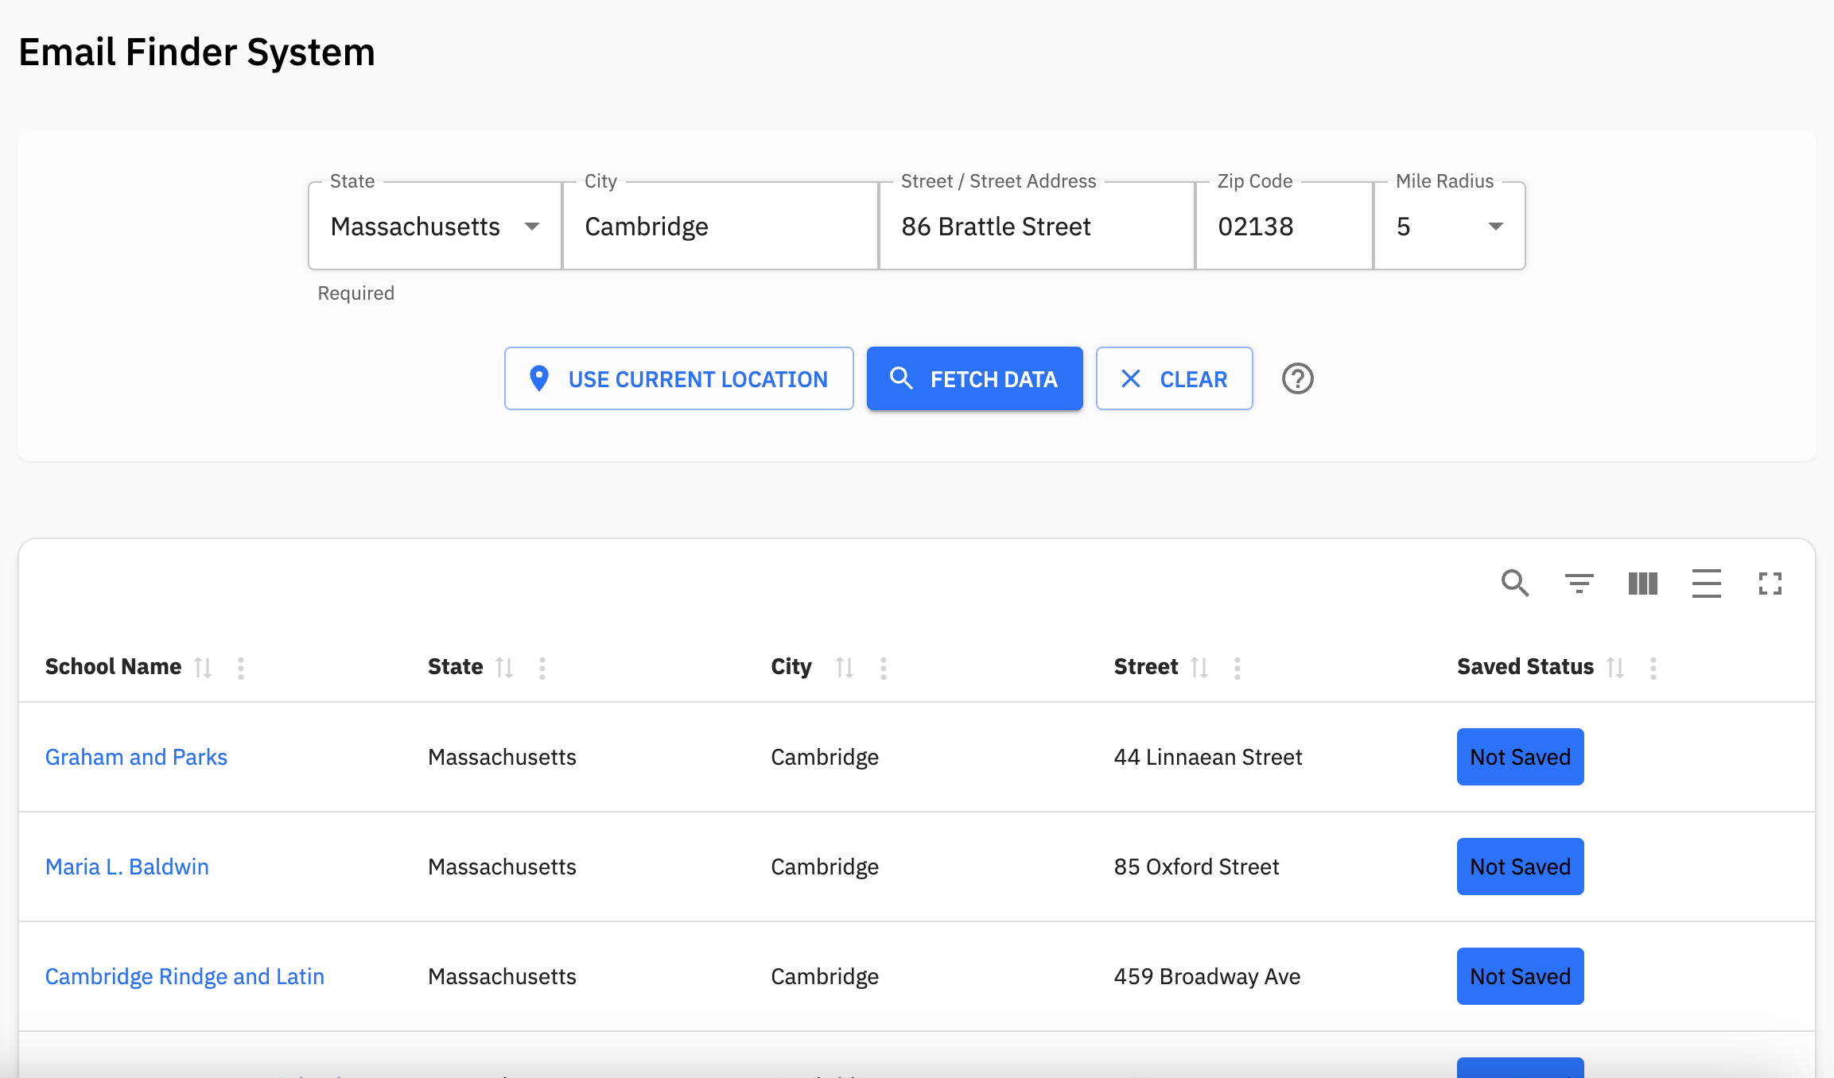Click Use Current Location button

pyautogui.click(x=678, y=378)
